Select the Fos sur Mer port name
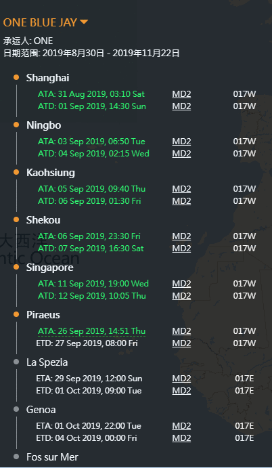Image resolution: width=272 pixels, height=468 pixels. pyautogui.click(x=52, y=457)
